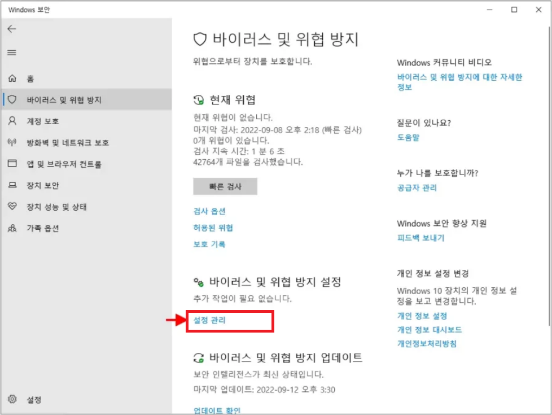
Task: Click the vertical scrollbar on the right
Action: tap(550, 176)
